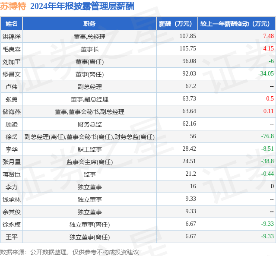Select the name 洪锦祥
Viewport: 276px width, 256px height.
(12, 37)
